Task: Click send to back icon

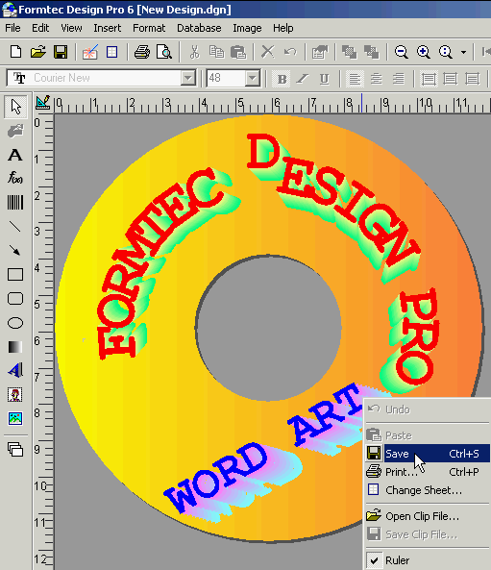Action: 372,52
